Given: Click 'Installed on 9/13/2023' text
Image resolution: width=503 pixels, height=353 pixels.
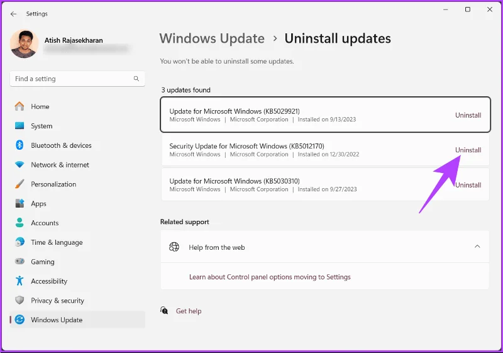Looking at the screenshot, I should 326,120.
